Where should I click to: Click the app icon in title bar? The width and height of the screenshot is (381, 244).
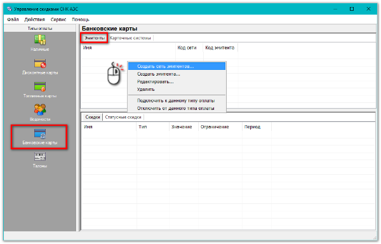(10, 9)
